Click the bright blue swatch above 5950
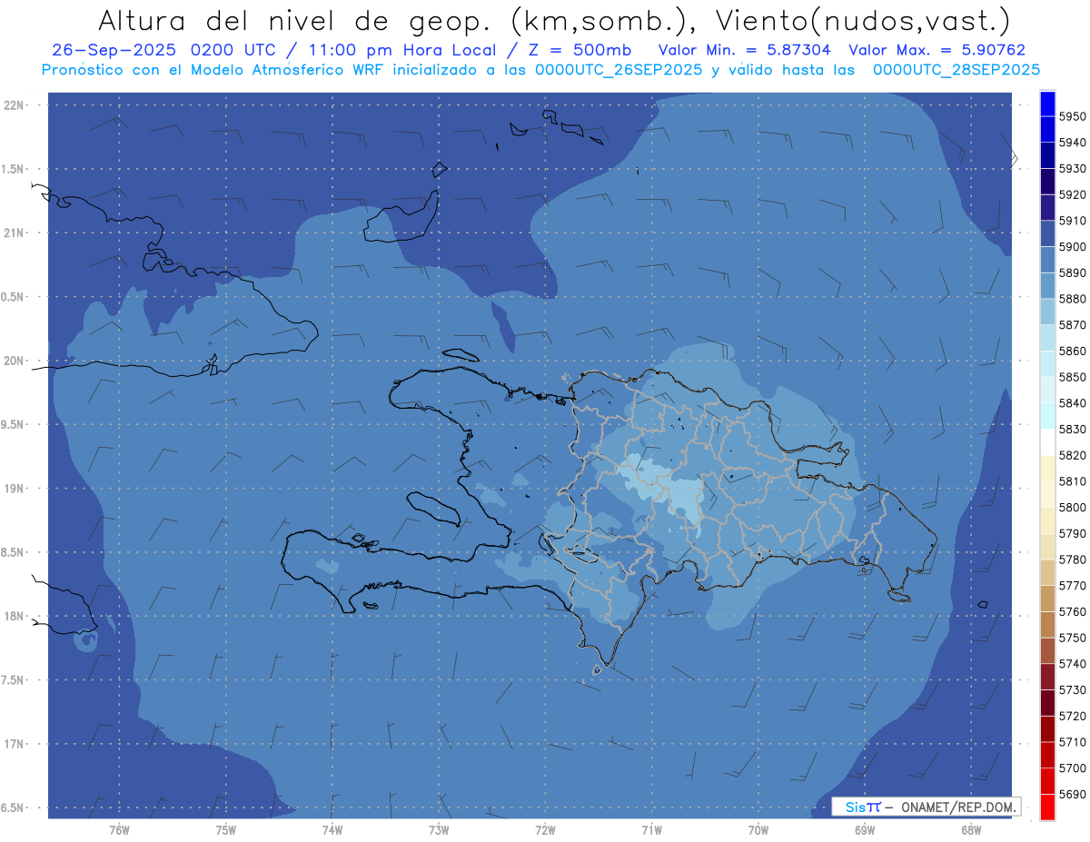The width and height of the screenshot is (1090, 842). [x=1047, y=104]
